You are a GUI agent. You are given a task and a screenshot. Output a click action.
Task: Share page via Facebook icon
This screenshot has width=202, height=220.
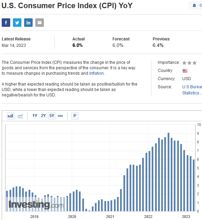tap(6, 22)
